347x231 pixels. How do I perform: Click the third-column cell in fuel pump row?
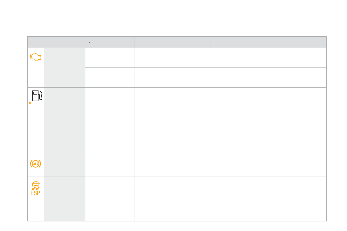point(174,121)
